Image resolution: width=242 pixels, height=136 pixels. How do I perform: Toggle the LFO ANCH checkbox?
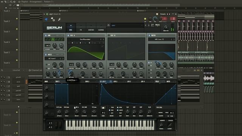118,110
